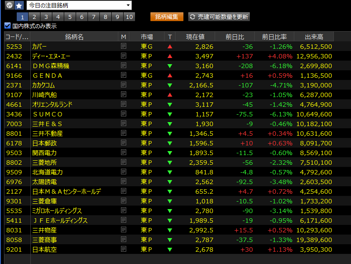351x264 pixels.
Task: Open memo icon for カバー row
Action: 124,46
